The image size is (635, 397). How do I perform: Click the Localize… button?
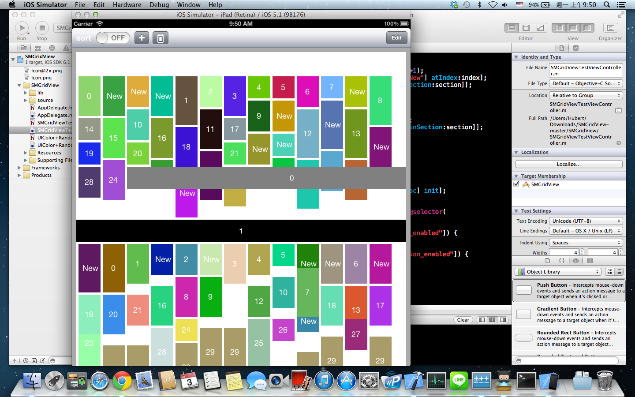coord(569,164)
